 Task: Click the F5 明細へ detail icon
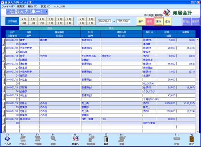click(x=75, y=139)
